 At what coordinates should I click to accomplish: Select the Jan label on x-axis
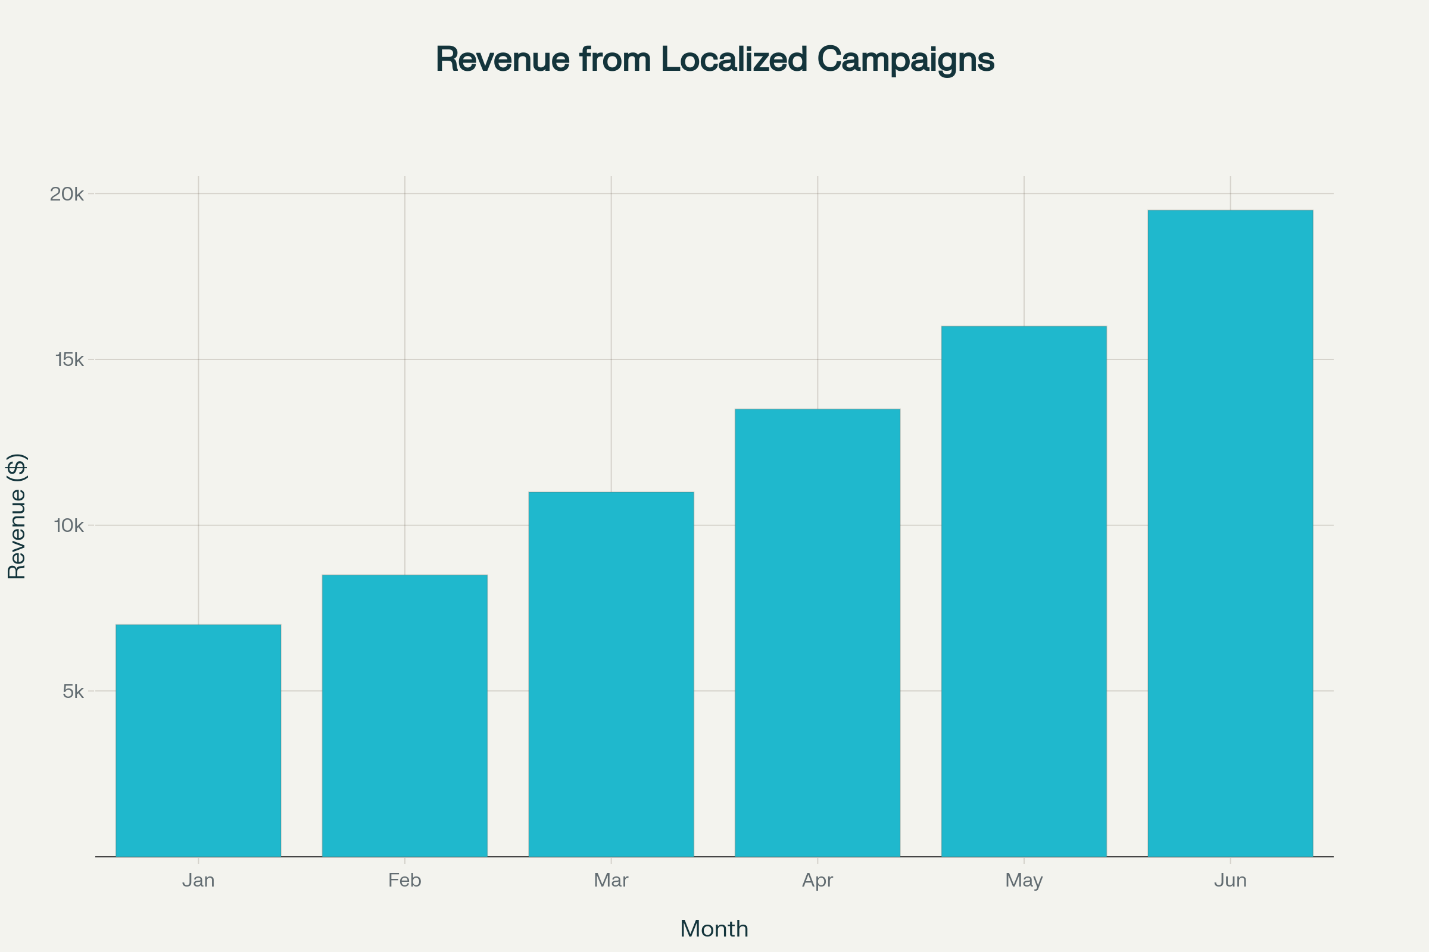point(199,881)
